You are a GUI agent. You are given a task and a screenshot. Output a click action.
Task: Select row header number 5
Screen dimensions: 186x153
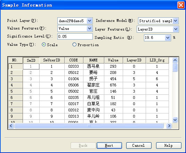(x=16, y=92)
